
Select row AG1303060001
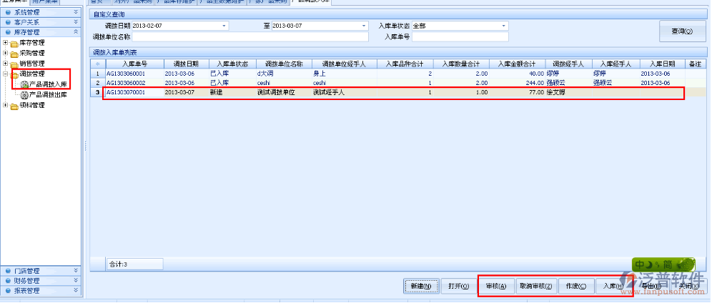coord(398,73)
